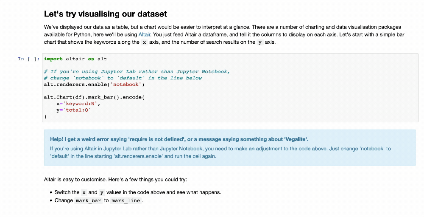Click the 'In [ ]:' cell prompt
This screenshot has height=217, width=424.
click(29, 59)
